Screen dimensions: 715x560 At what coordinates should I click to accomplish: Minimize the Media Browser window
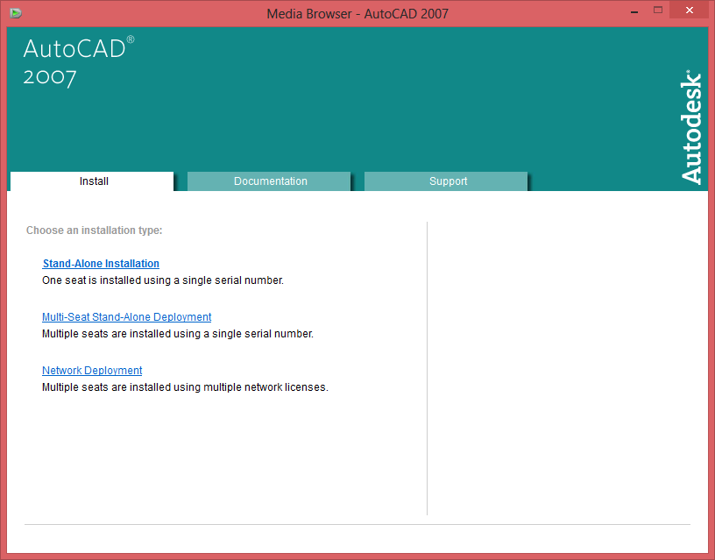click(634, 11)
